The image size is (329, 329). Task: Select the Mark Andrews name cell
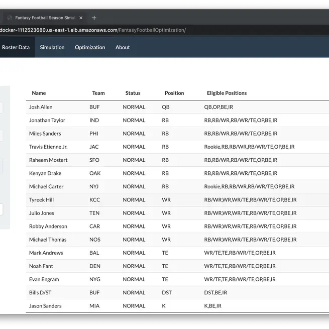46,253
